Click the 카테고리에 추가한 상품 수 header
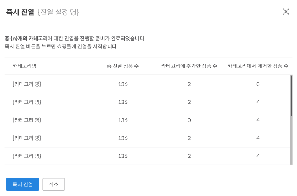The height and width of the screenshot is (196, 297). tap(189, 66)
